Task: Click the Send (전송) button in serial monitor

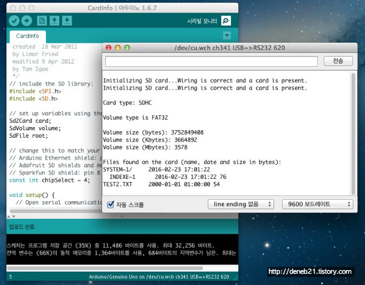Action: 338,61
